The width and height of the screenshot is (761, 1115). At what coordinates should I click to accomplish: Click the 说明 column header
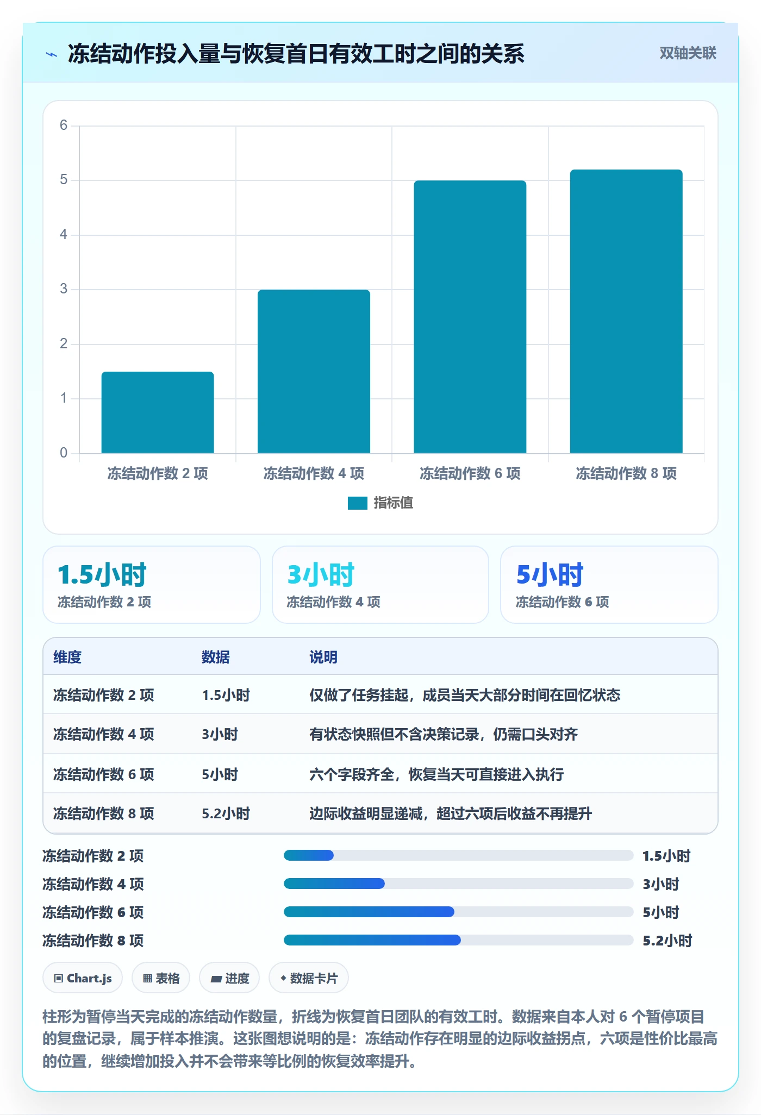click(323, 657)
